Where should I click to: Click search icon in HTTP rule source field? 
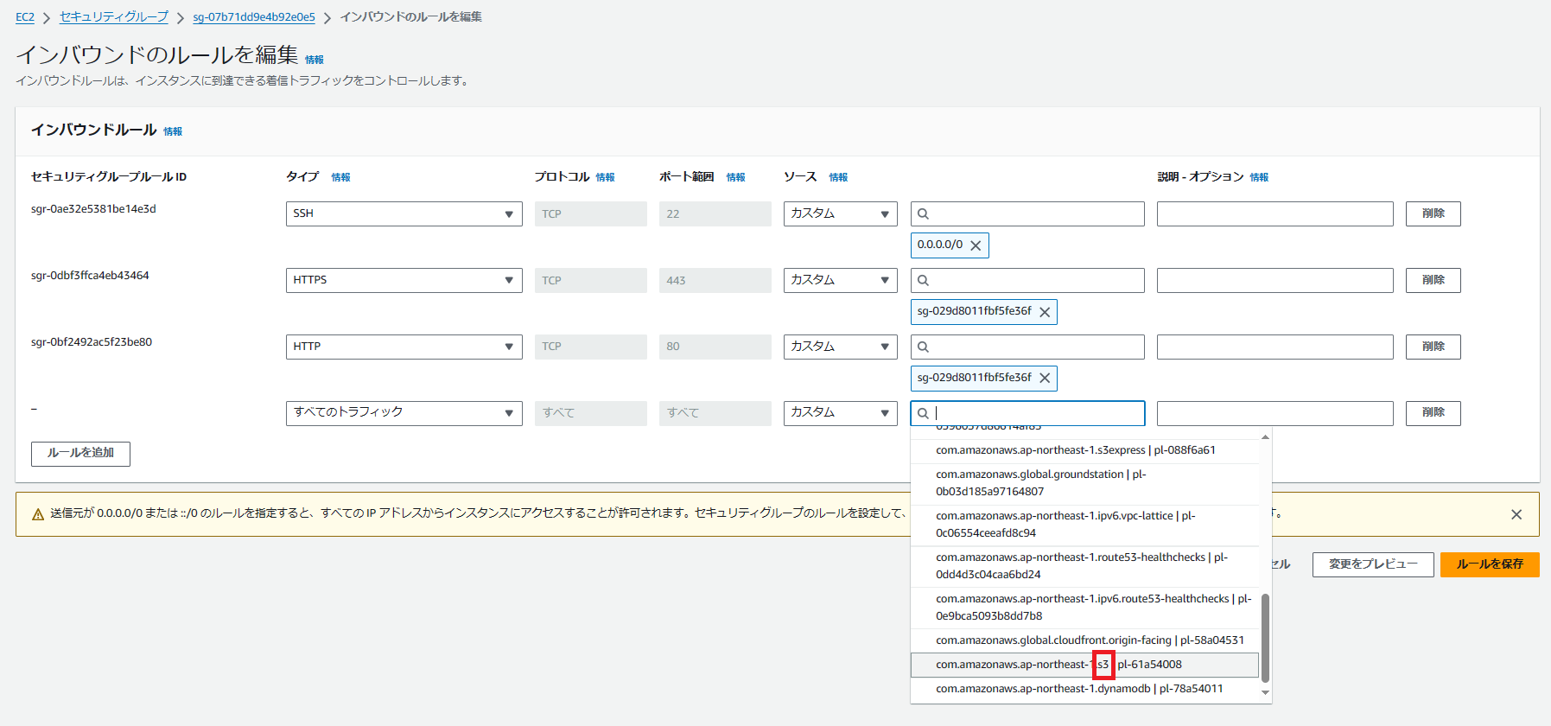[923, 347]
